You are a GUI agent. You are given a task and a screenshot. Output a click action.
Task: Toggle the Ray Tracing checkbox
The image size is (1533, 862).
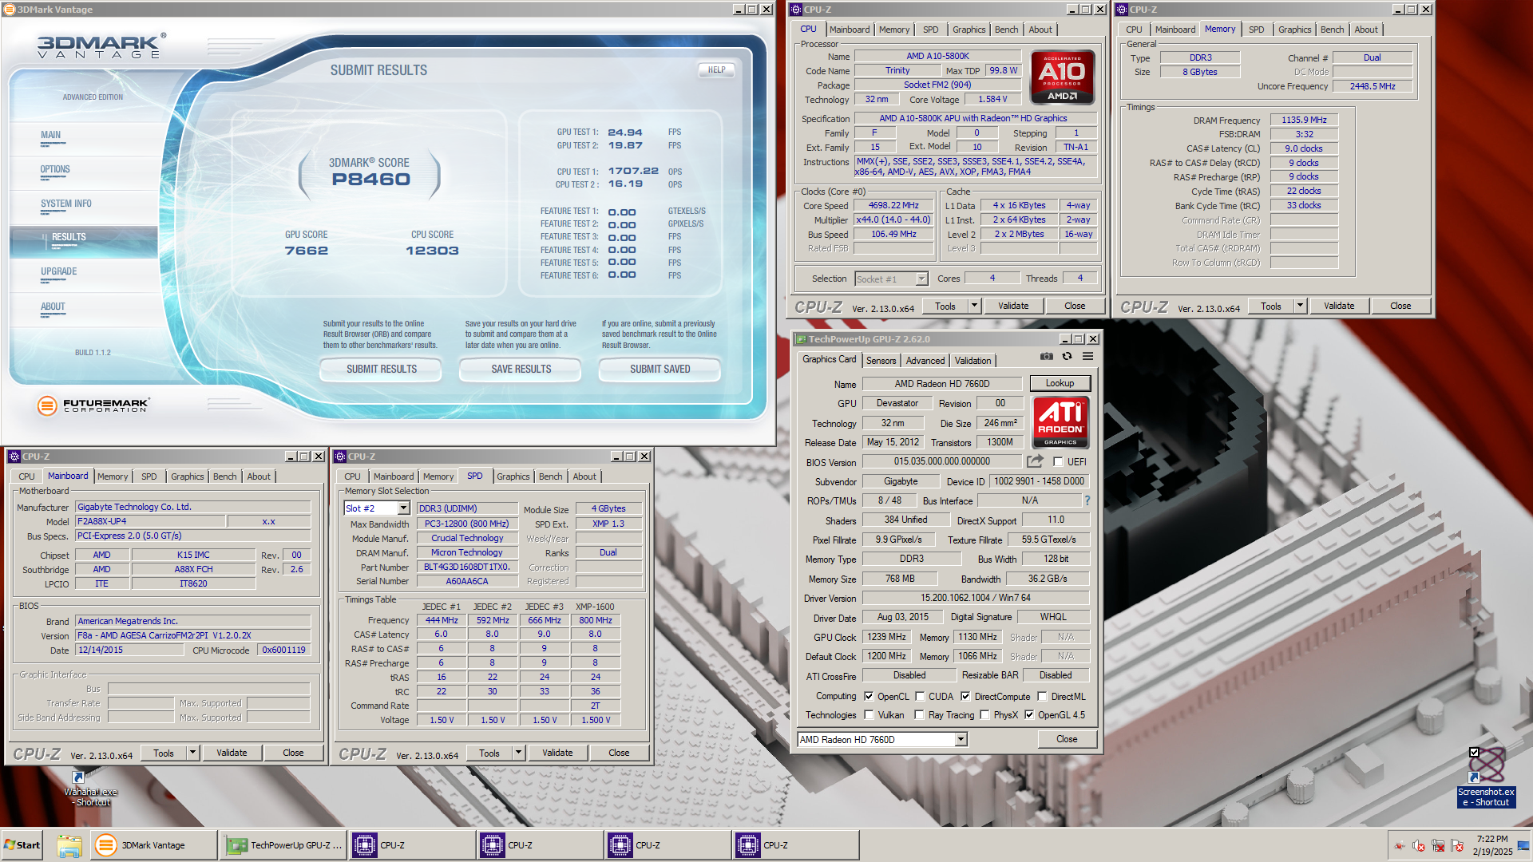pos(919,714)
